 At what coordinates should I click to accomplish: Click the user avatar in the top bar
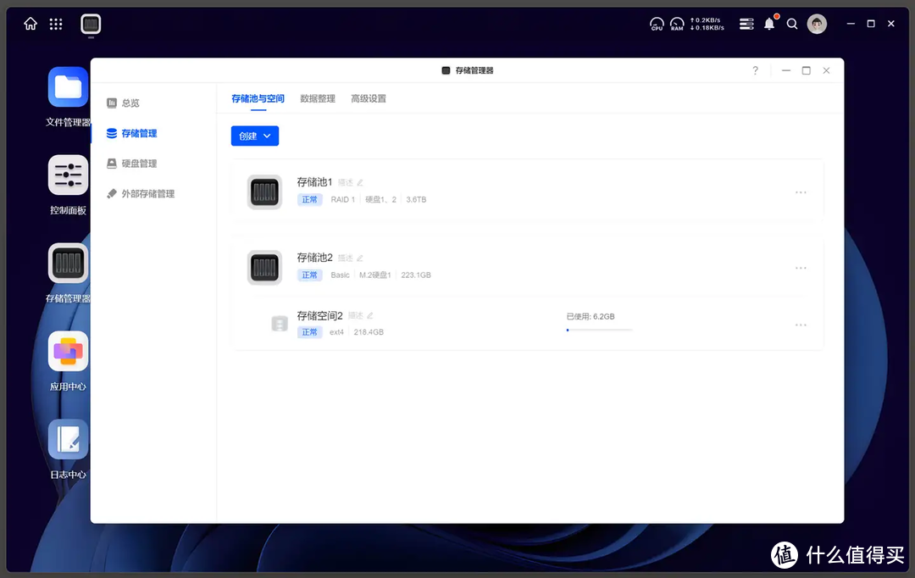817,24
